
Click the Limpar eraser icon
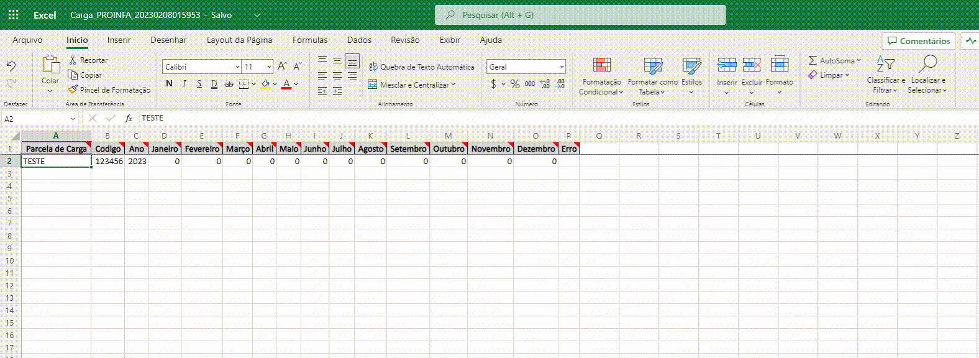click(813, 75)
